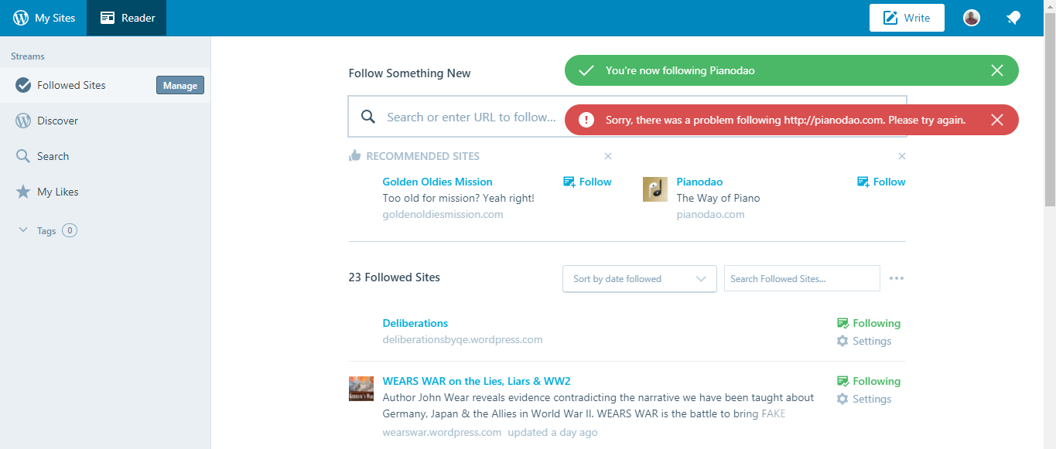Unfollow Deliberations via Following toggle
The width and height of the screenshot is (1056, 449).
tap(868, 323)
